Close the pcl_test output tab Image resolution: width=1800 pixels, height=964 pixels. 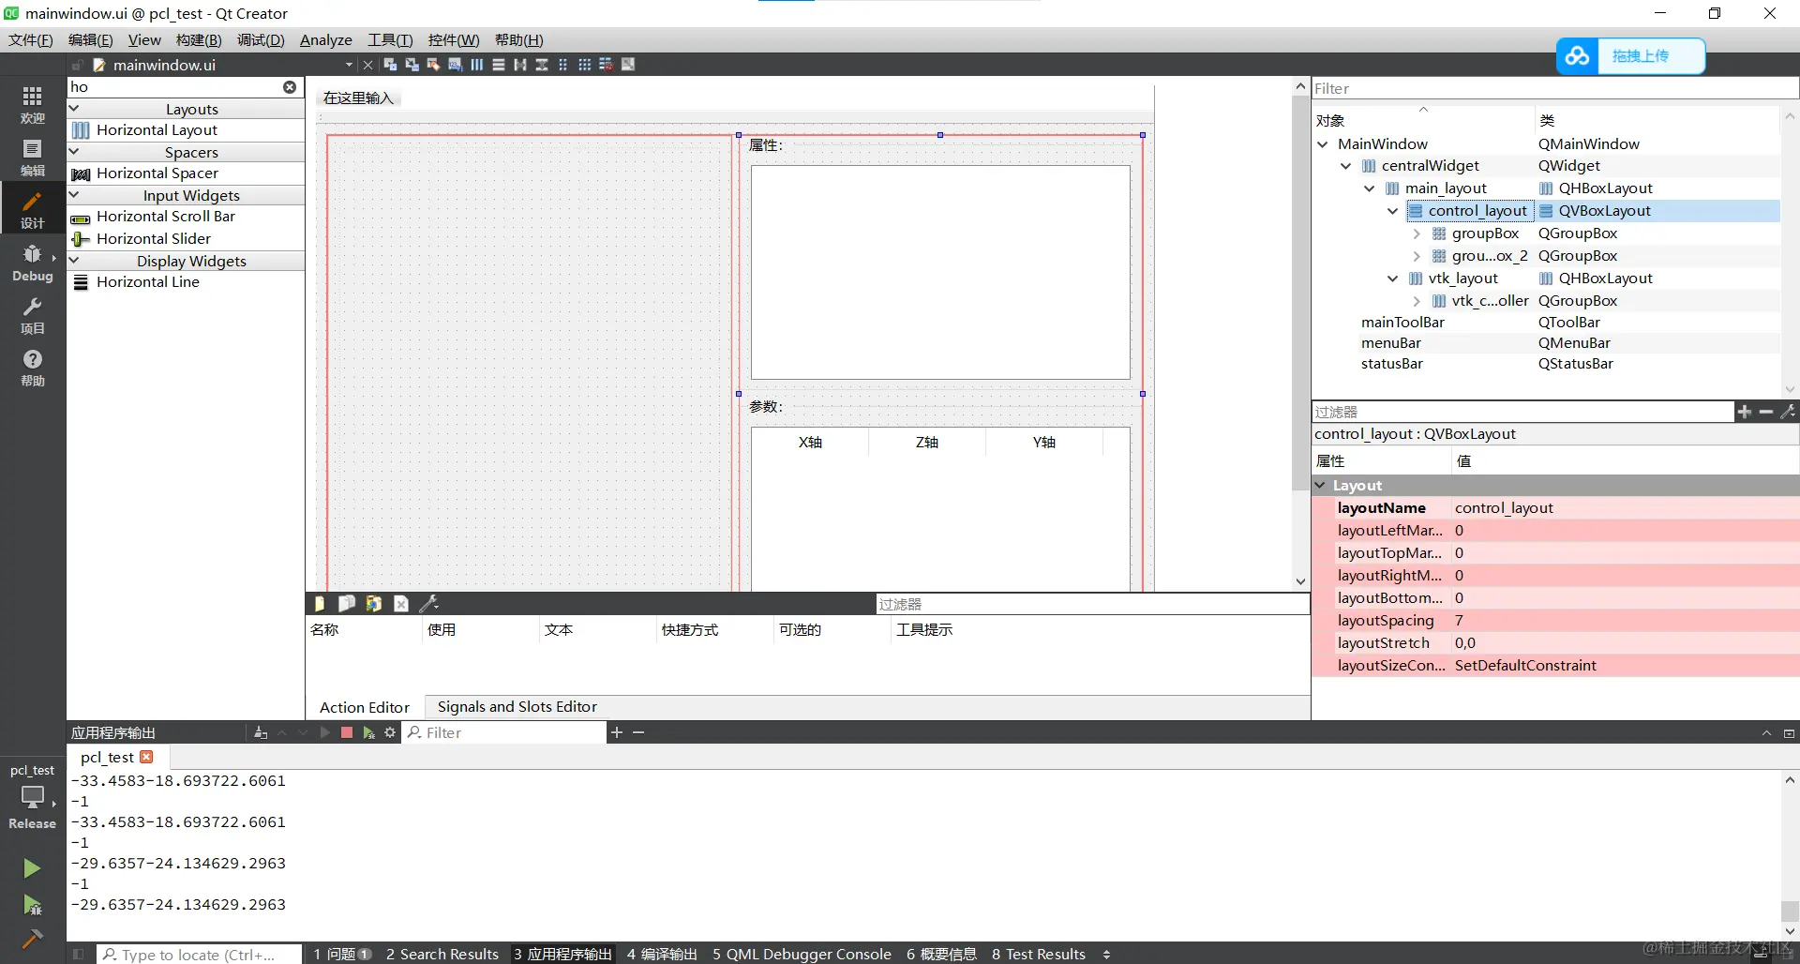click(146, 757)
